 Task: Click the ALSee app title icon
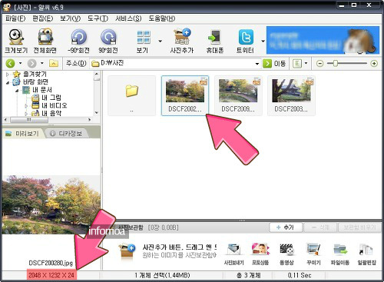7,7
